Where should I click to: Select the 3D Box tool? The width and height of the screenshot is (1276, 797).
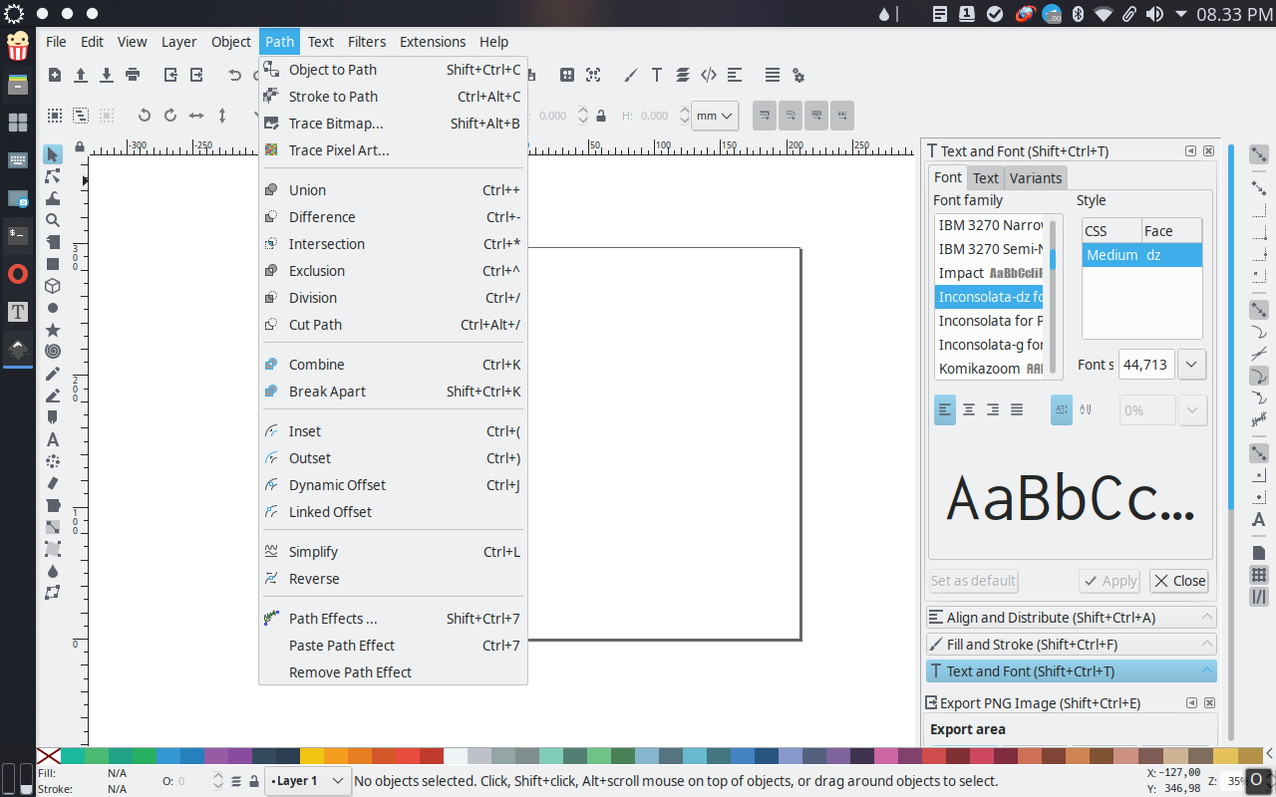[53, 286]
